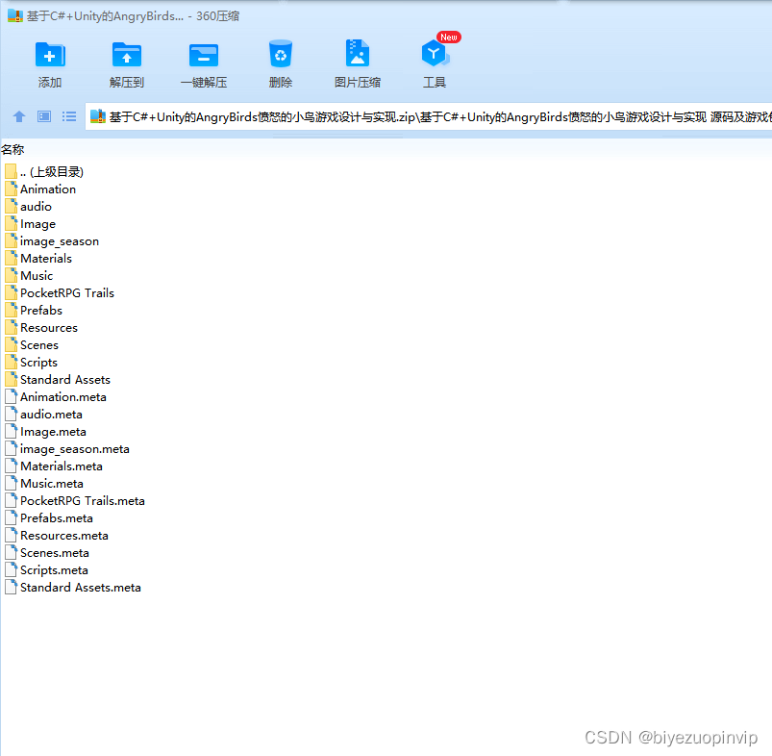Select the Resources folder
The width and height of the screenshot is (772, 756).
pyautogui.click(x=41, y=328)
